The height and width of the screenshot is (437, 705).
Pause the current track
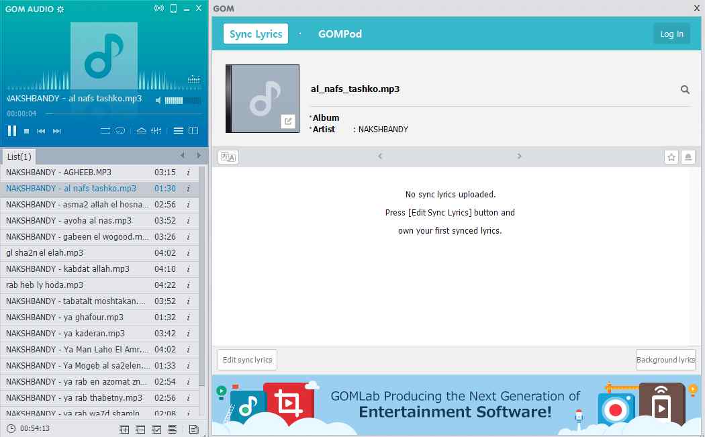click(12, 131)
